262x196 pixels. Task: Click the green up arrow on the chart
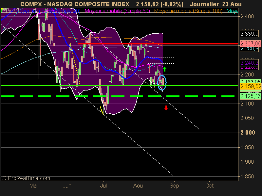click(x=165, y=69)
